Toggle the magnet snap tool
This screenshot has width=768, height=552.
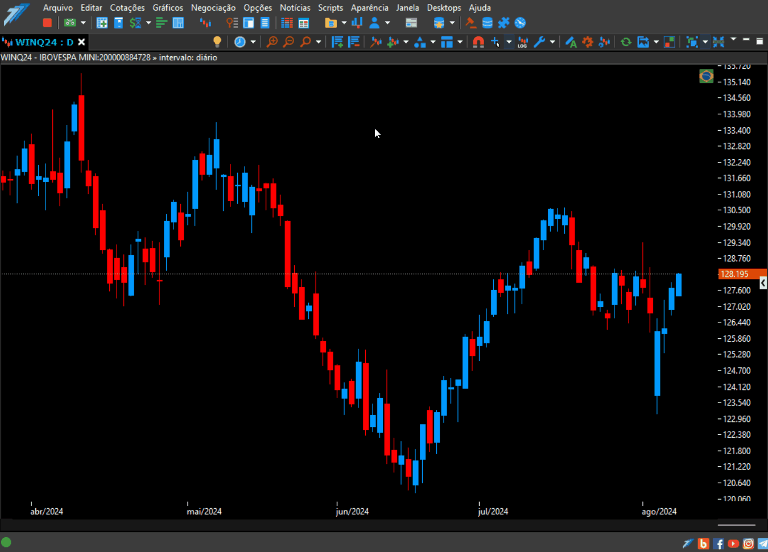tap(478, 41)
